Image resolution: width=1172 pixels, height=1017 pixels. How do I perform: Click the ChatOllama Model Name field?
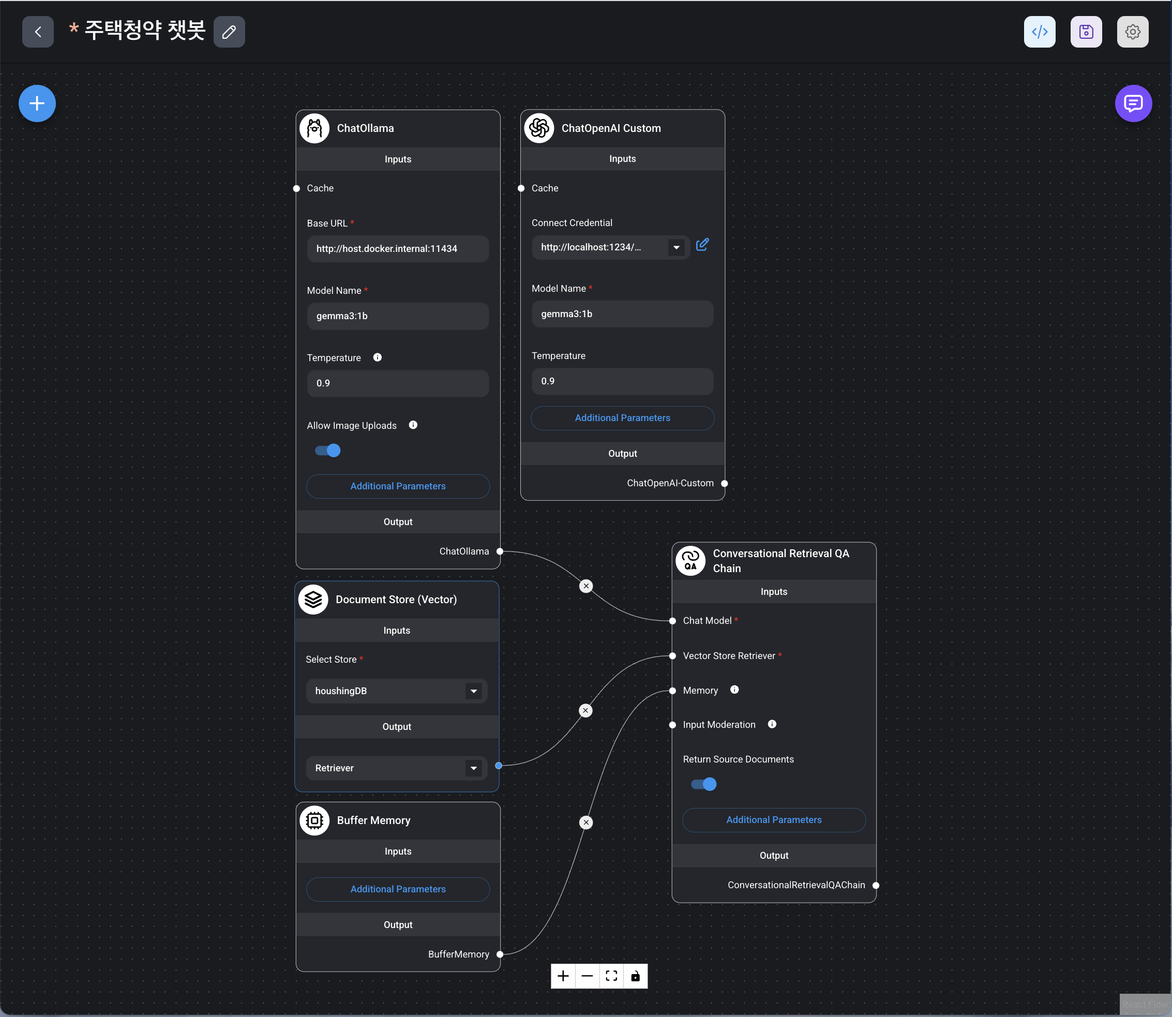tap(398, 316)
